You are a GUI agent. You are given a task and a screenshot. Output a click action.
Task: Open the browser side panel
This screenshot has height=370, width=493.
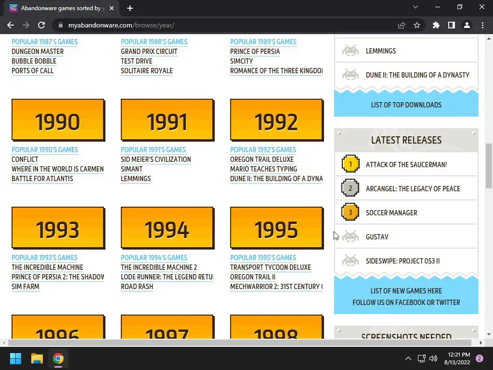coord(452,25)
